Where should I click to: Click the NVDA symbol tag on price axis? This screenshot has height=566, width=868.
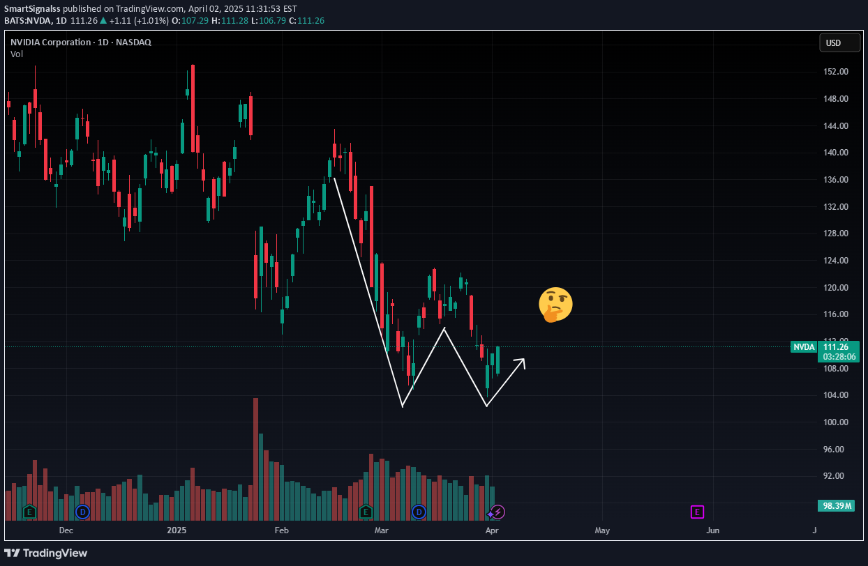[x=804, y=346]
